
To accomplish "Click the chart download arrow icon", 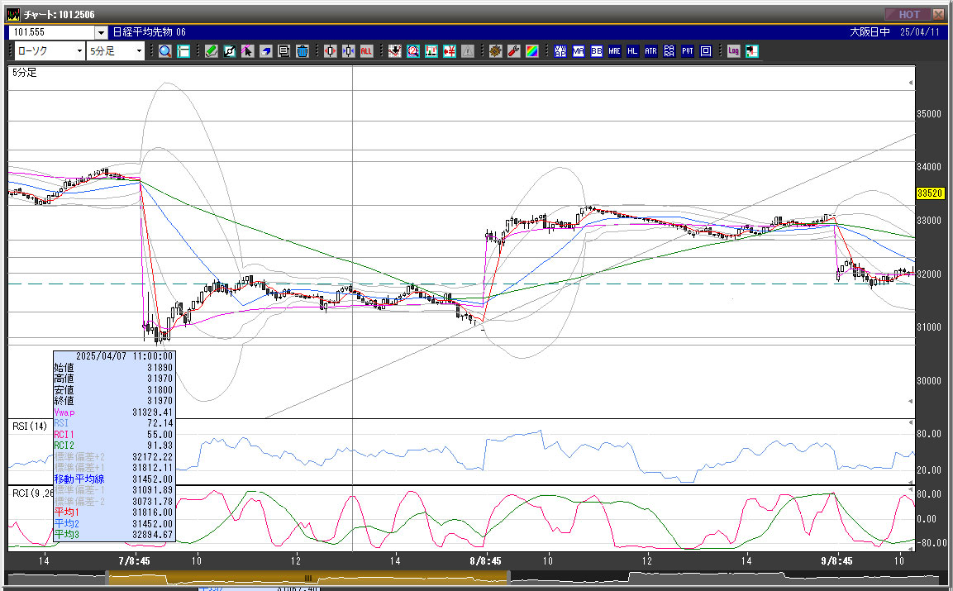I will (394, 52).
